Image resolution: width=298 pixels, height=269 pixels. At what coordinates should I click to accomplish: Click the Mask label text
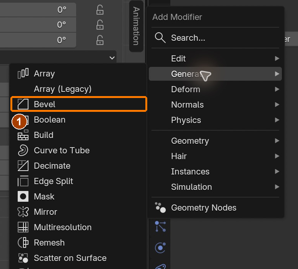click(x=44, y=197)
